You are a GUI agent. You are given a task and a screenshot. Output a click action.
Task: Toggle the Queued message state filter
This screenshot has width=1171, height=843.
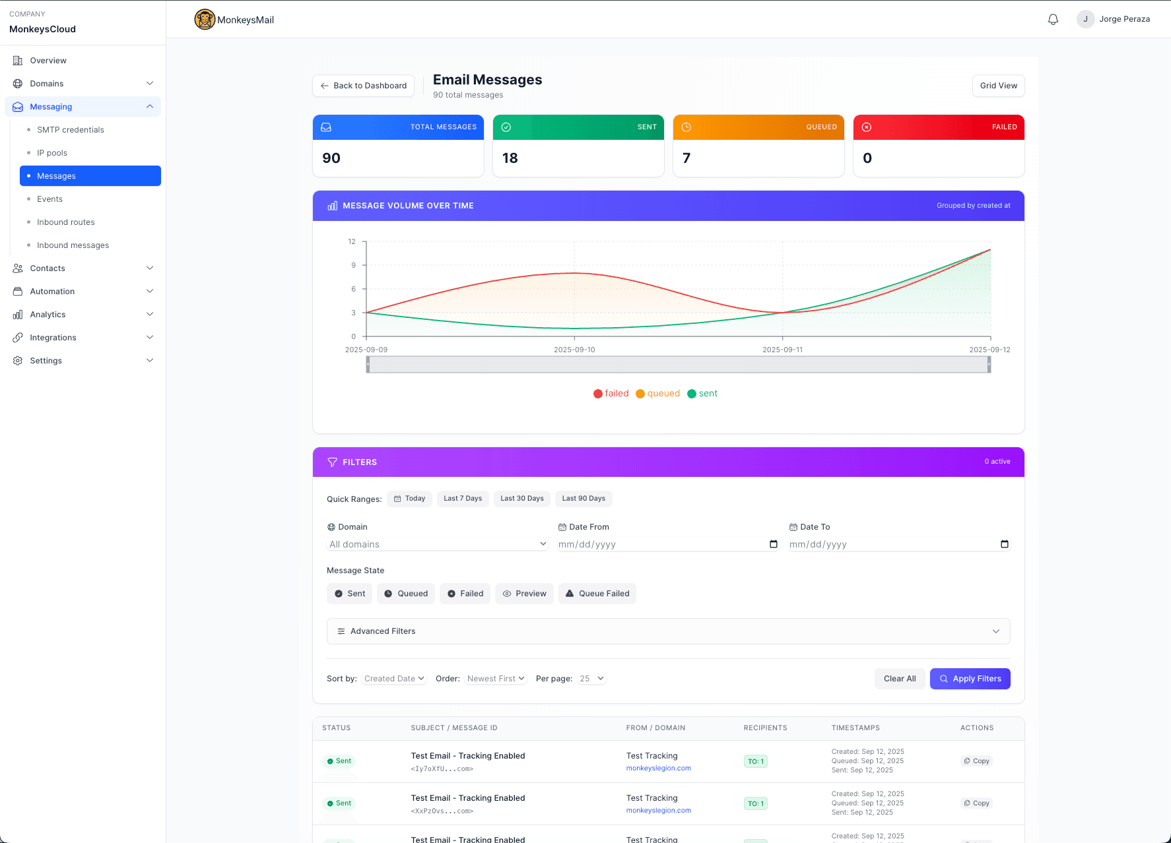[406, 594]
